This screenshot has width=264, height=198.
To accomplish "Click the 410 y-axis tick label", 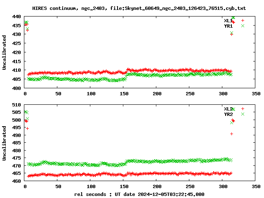I will 16,70.
